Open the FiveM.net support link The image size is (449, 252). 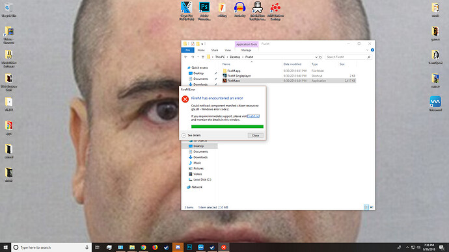coord(253,116)
